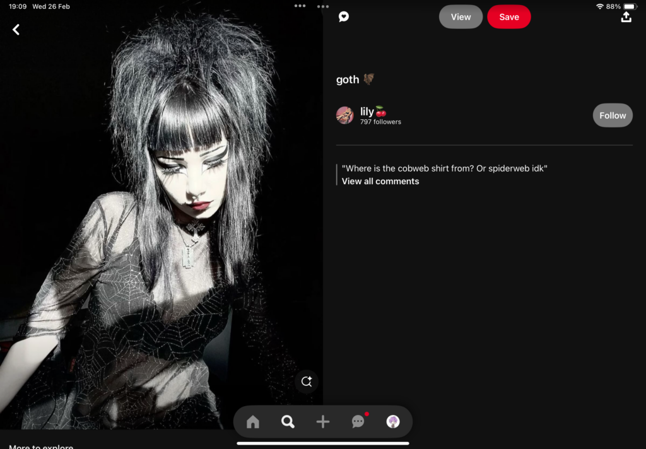Image resolution: width=646 pixels, height=449 pixels.
Task: Launch visual search lens on the pin
Action: (x=306, y=382)
